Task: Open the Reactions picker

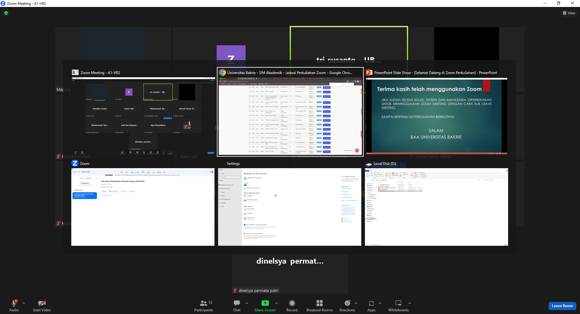Action: 347,306
